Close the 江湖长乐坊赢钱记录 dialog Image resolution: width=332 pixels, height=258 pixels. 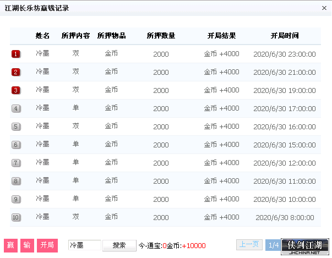coord(324,8)
